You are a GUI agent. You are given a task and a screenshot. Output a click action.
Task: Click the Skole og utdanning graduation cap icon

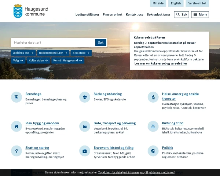coord(85,97)
